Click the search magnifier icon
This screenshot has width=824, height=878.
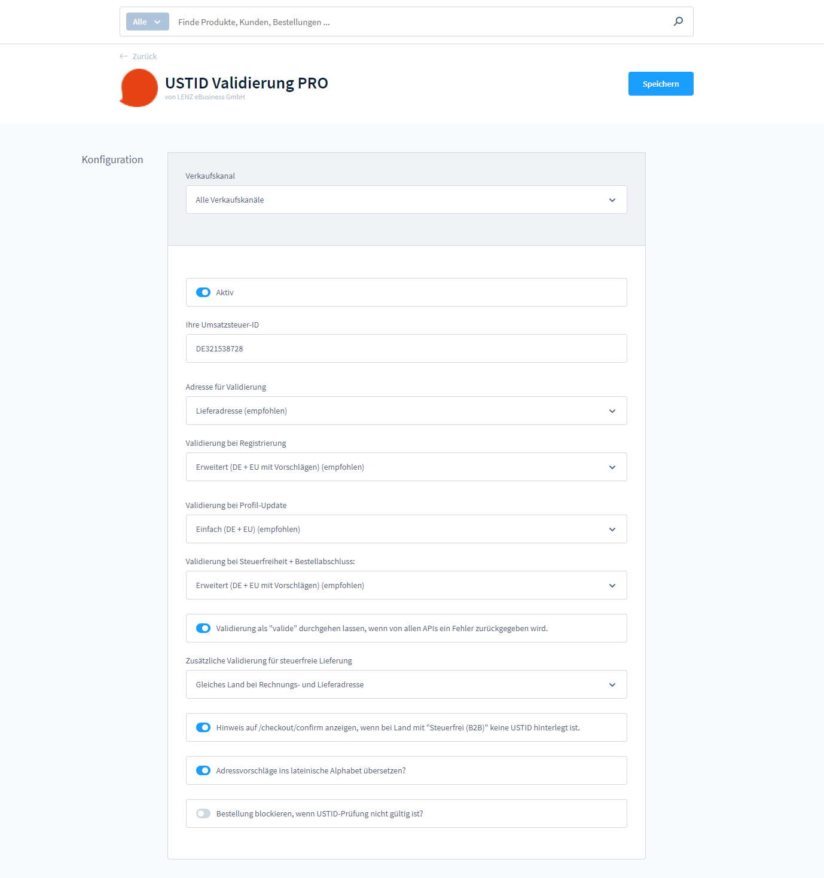[678, 22]
